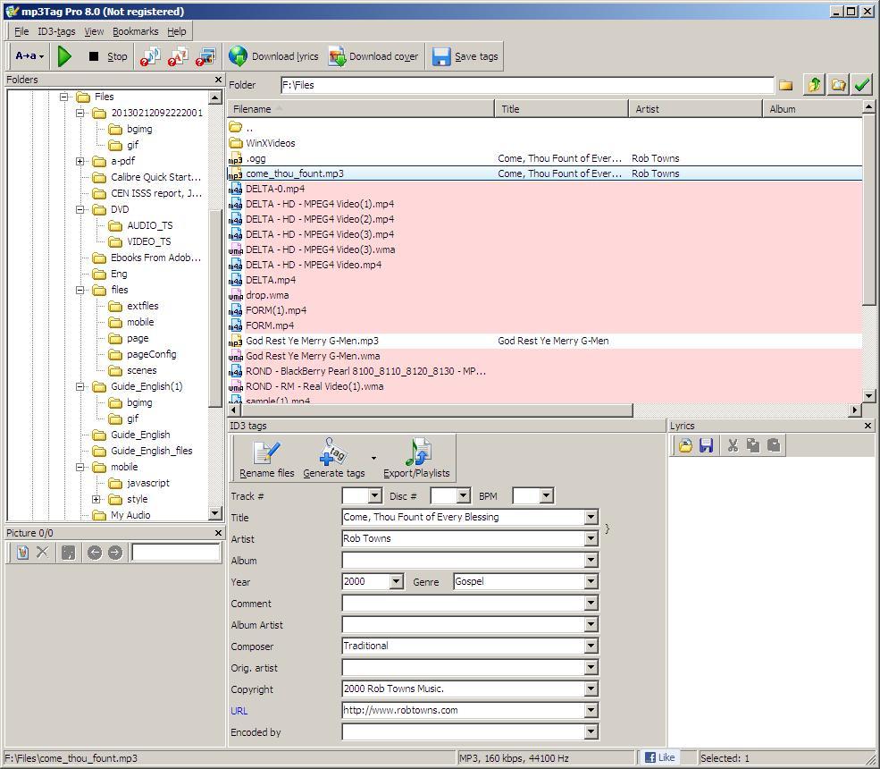Start processing with the green Play icon
880x769 pixels.
[63, 55]
